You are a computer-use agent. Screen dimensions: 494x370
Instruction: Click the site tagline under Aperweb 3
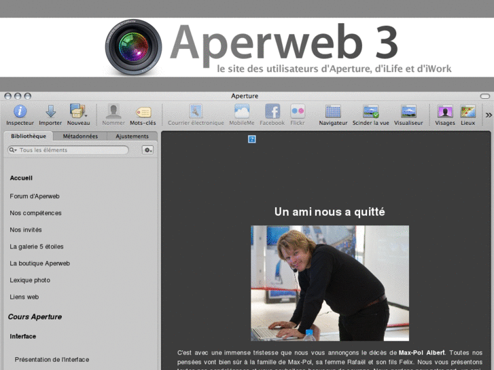click(334, 69)
